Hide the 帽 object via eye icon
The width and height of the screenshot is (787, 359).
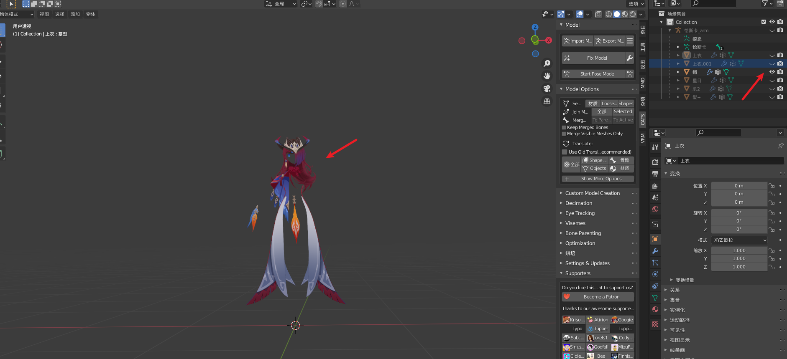772,72
